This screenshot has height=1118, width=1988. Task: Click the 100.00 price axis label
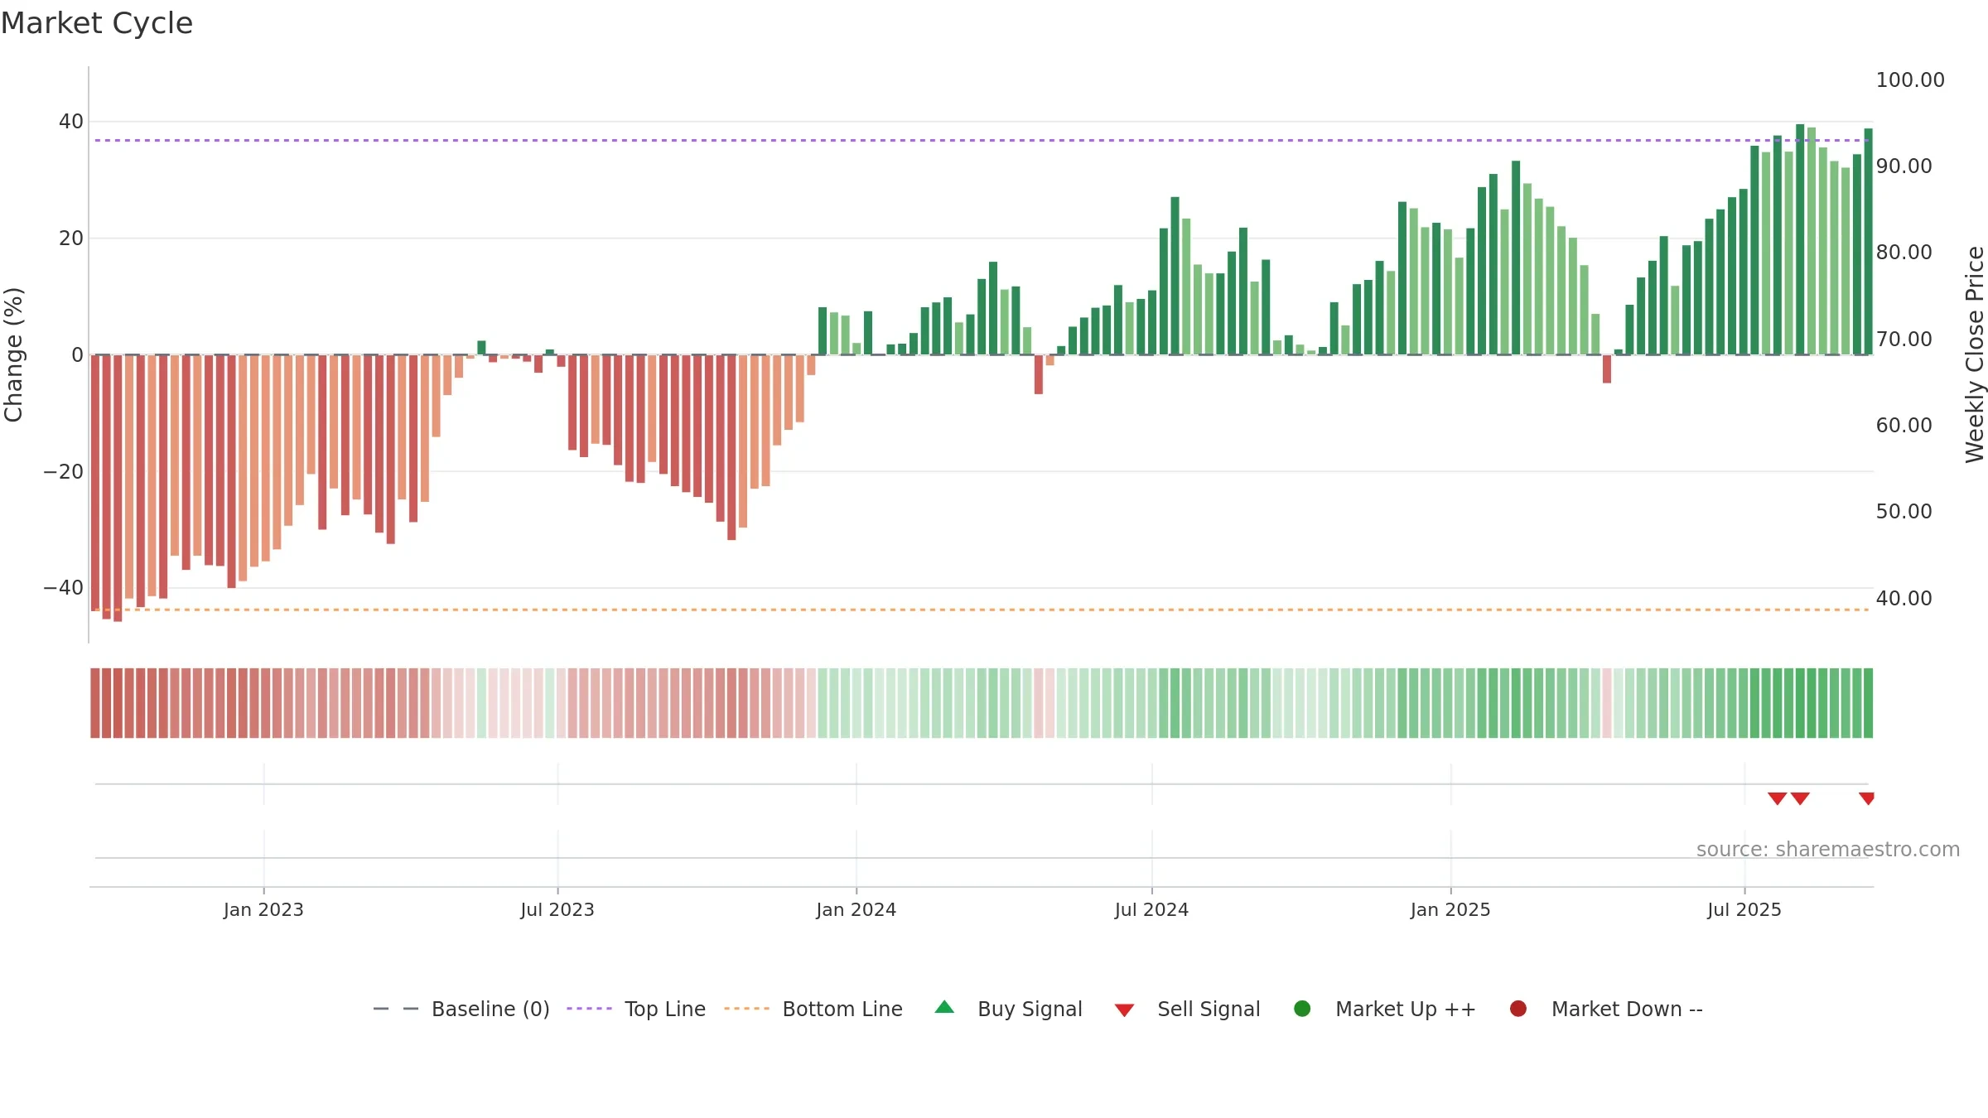pyautogui.click(x=1910, y=80)
